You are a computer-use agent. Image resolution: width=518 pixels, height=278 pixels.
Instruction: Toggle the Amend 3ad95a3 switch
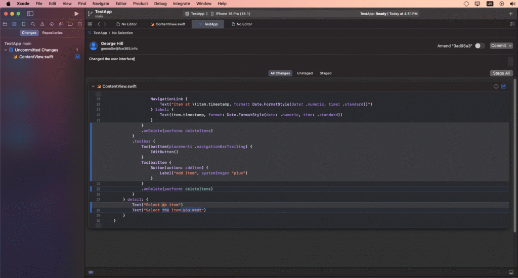480,46
